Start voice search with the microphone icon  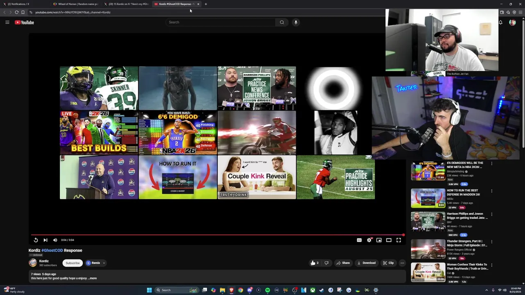pos(296,22)
